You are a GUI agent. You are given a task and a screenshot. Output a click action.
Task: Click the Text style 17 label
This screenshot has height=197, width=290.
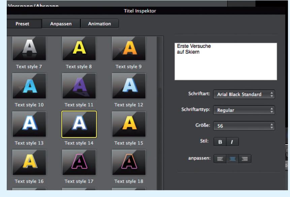coord(79,181)
